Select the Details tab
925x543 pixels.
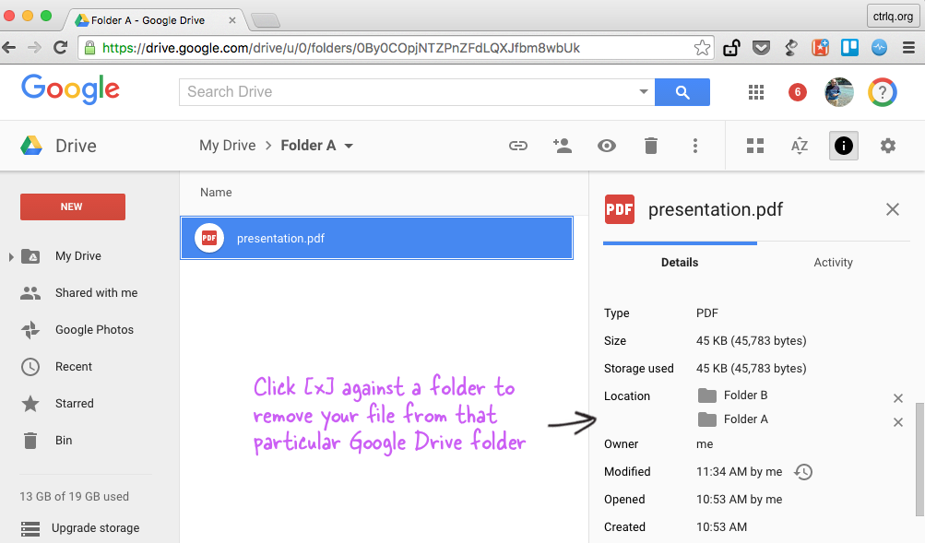[679, 262]
